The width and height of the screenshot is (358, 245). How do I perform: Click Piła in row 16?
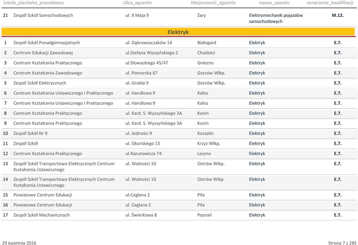201,205
